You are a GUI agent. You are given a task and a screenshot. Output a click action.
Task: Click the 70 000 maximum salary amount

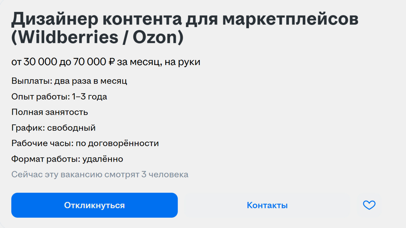pyautogui.click(x=90, y=62)
